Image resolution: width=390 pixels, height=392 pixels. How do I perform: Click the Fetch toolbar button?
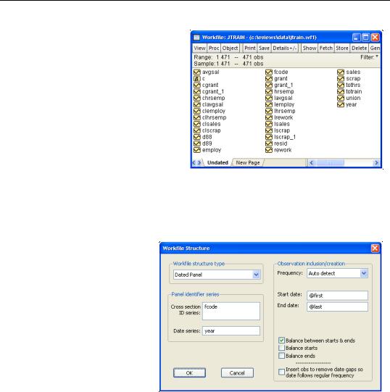(326, 48)
